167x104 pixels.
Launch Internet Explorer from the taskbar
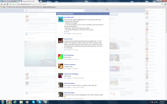(15, 102)
